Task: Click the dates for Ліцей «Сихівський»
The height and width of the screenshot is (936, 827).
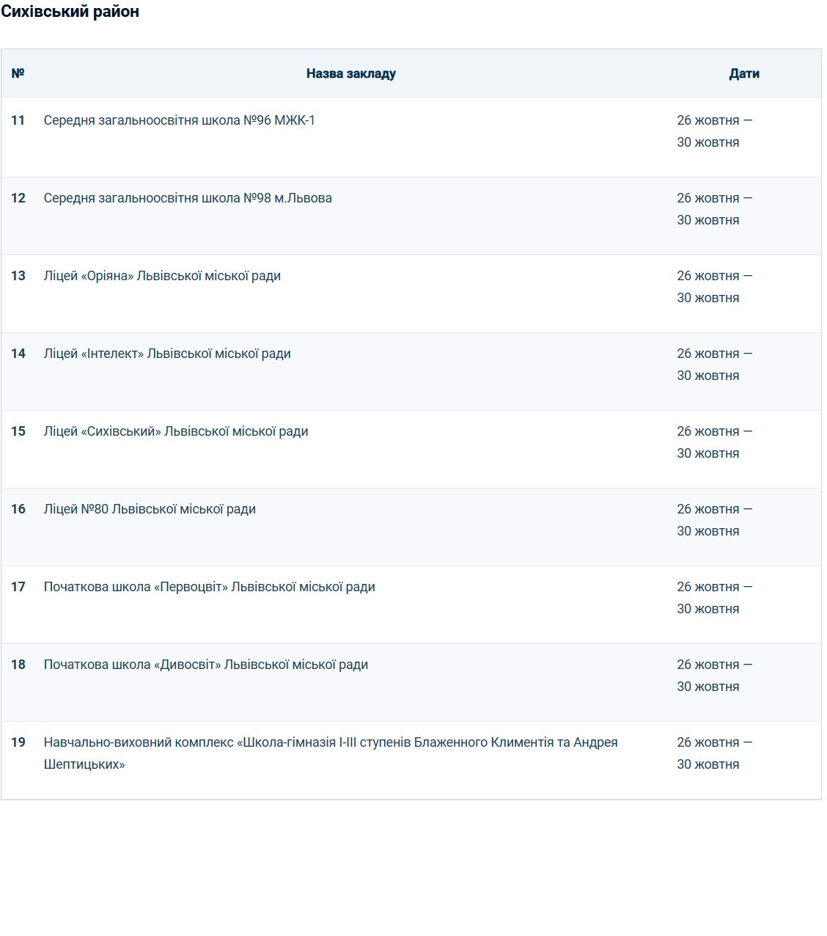Action: click(715, 442)
